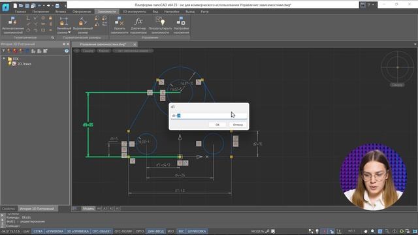Close the command line panel

[x=2, y=215]
